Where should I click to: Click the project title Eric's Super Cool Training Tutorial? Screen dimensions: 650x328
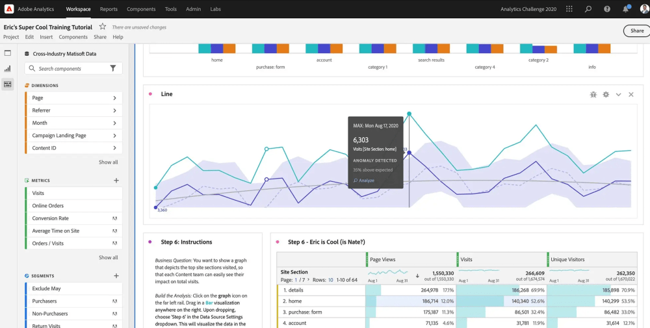click(x=48, y=27)
